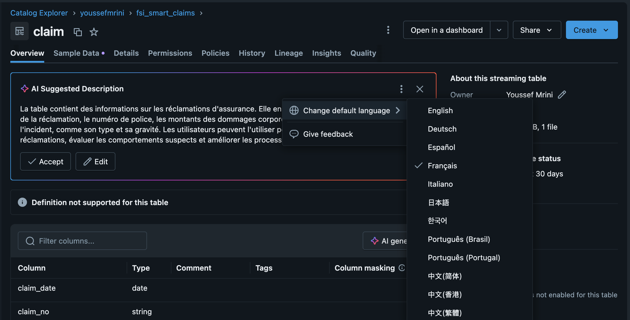Screen dimensions: 630x320
Task: Open the Policies tab
Action: point(215,53)
